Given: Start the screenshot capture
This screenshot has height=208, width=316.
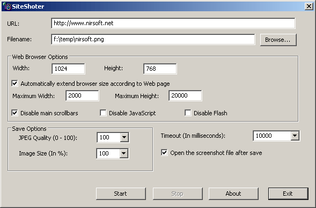Looking at the screenshot, I should pyautogui.click(x=121, y=194).
